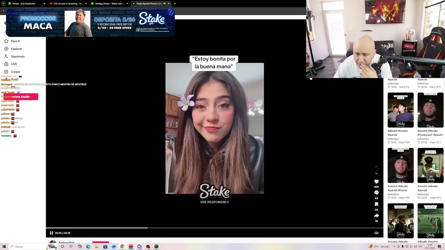
Task: Open the Windows Start menu
Action: click(4, 247)
